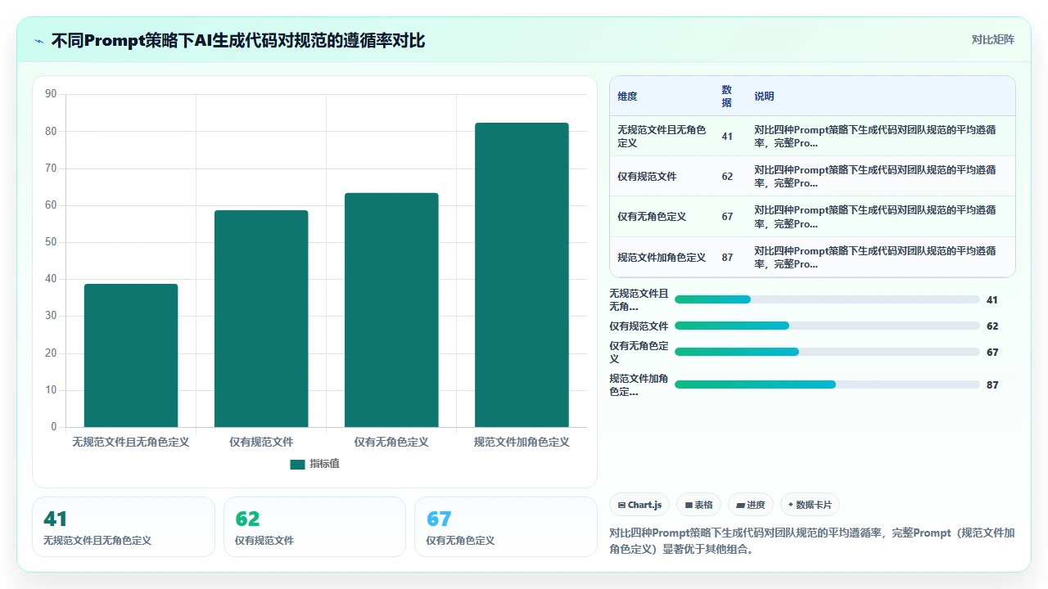The height and width of the screenshot is (589, 1048).
Task: Click the 维度 column header
Action: point(627,97)
